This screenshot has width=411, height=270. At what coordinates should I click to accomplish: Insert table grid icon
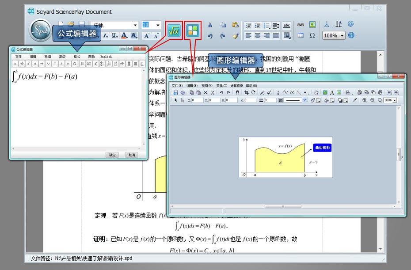click(x=301, y=35)
